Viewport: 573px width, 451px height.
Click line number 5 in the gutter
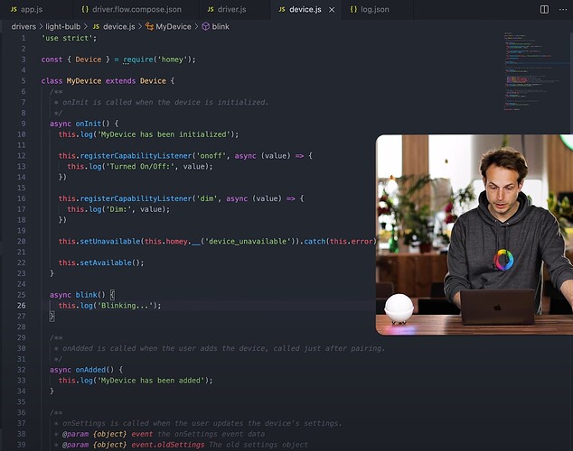23,80
